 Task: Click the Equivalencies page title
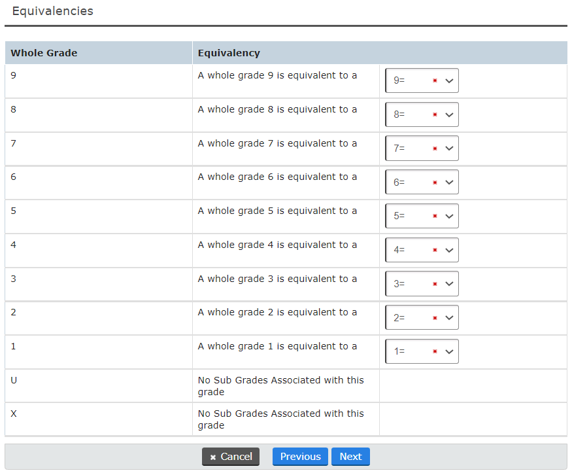click(52, 11)
